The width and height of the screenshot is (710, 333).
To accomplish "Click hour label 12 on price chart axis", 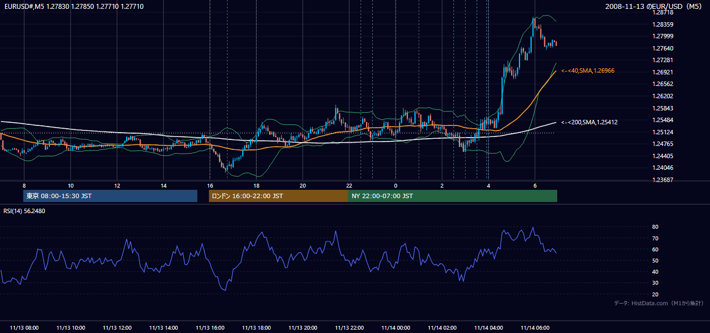I will (117, 185).
